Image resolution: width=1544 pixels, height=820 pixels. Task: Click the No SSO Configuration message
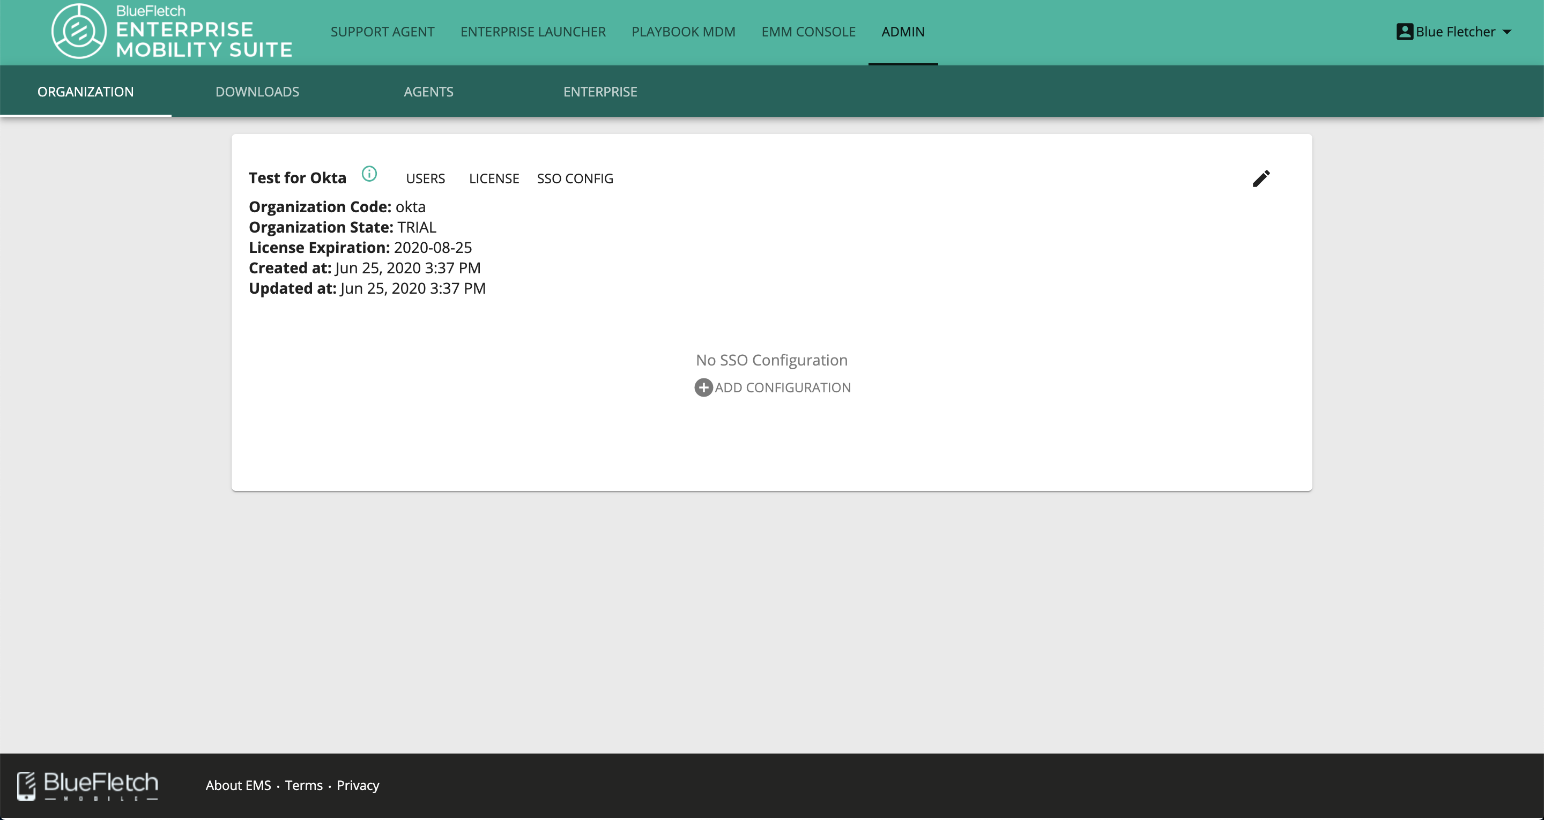pos(771,360)
